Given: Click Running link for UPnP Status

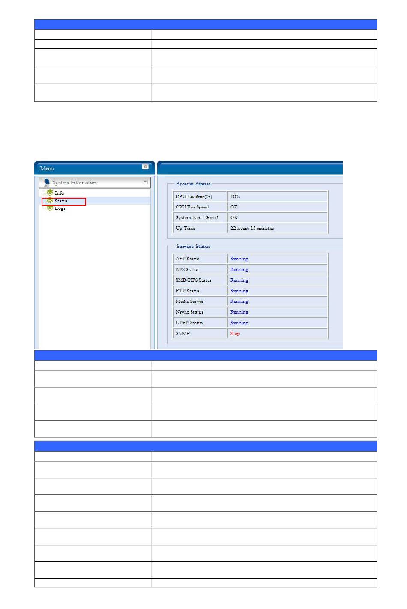Looking at the screenshot, I should pyautogui.click(x=239, y=323).
